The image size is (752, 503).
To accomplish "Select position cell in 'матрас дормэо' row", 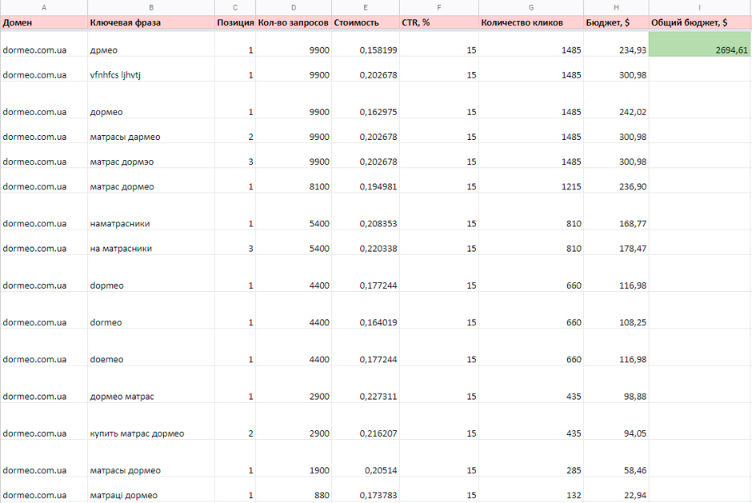I will tap(235, 156).
